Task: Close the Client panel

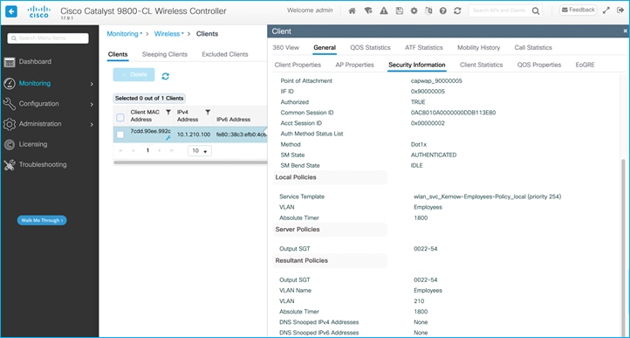Action: pos(625,31)
